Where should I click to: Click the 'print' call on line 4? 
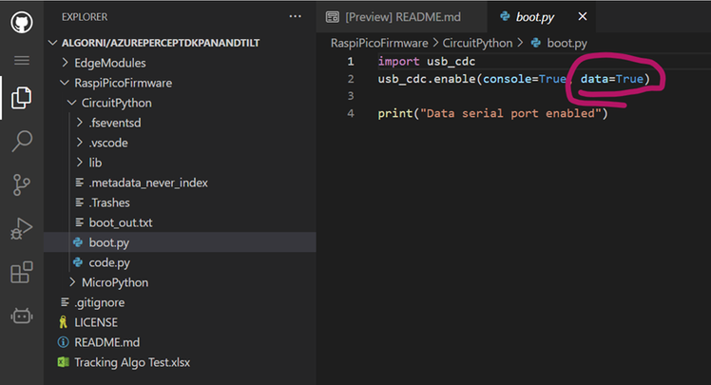395,113
